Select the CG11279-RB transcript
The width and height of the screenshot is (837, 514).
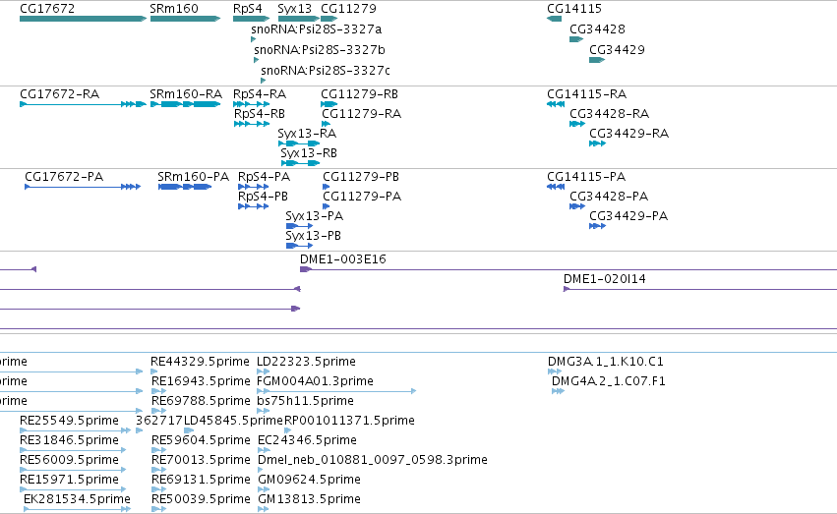(x=329, y=104)
